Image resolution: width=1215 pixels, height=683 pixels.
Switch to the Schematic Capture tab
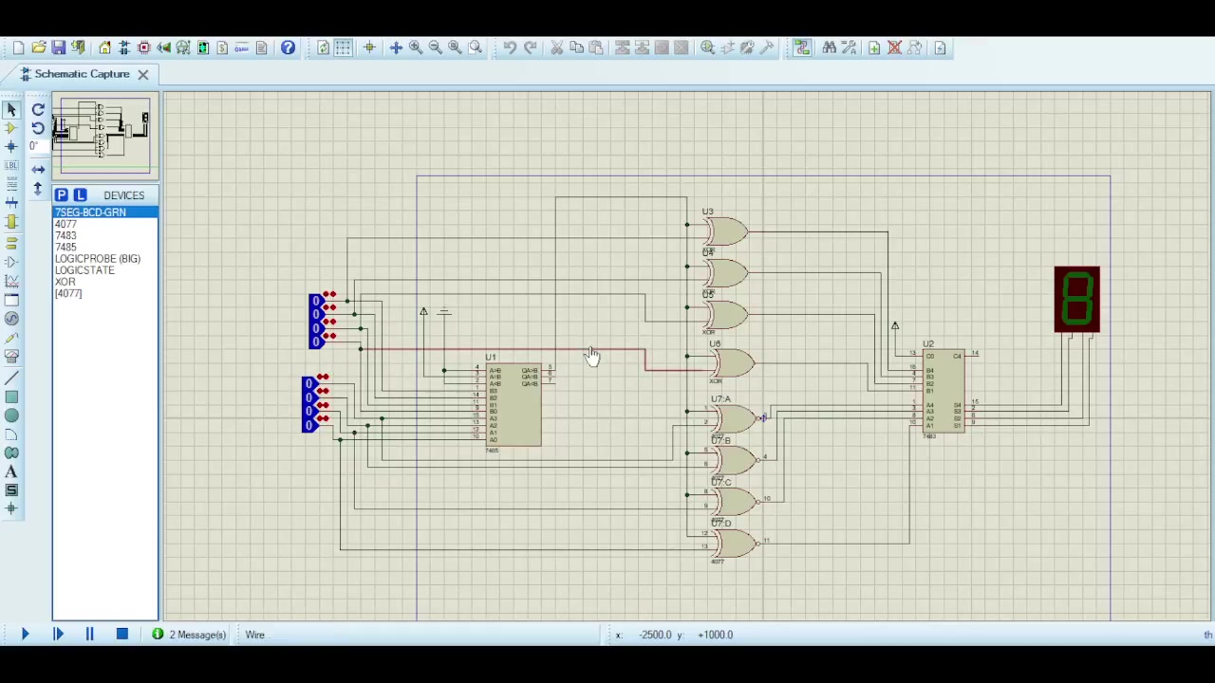(x=82, y=74)
